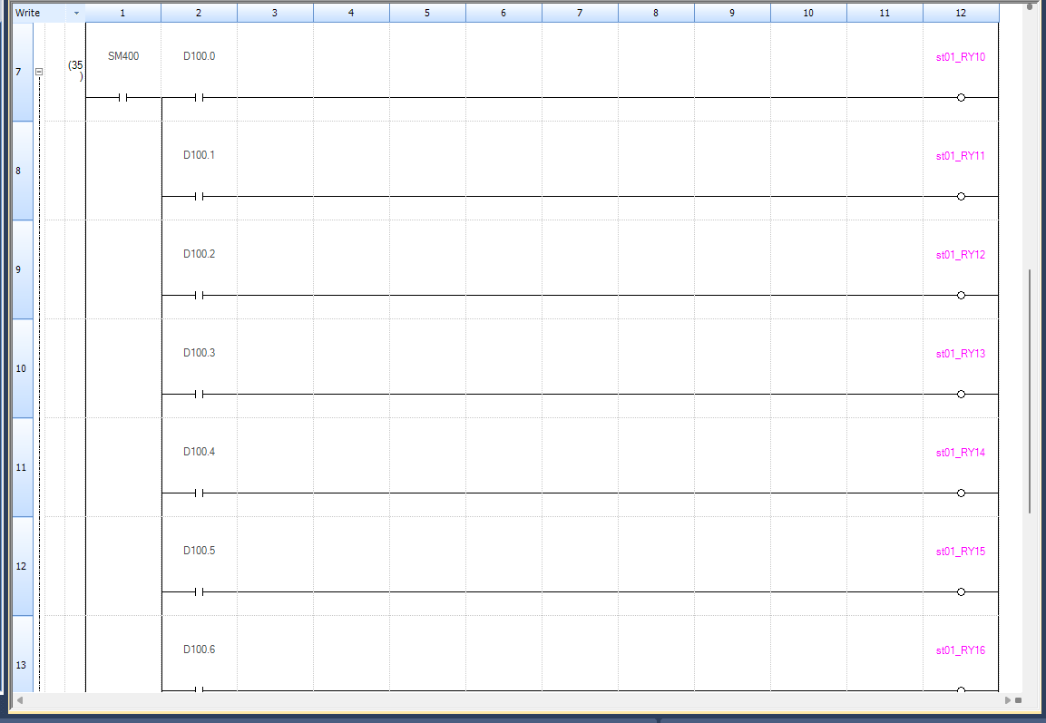Select column header 5
1046x723 pixels.
(427, 14)
